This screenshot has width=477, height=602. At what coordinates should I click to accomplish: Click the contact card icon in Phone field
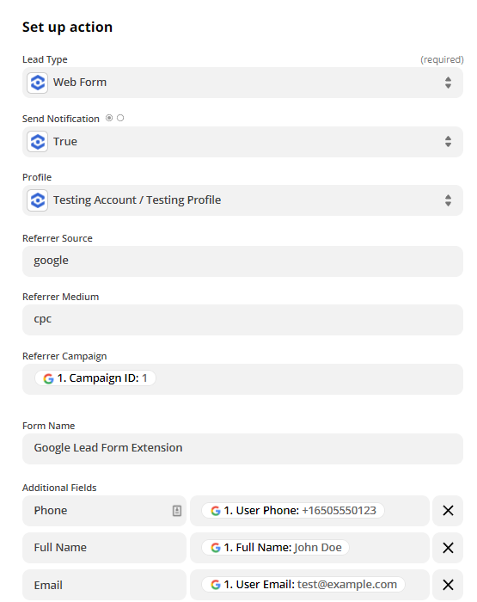177,511
